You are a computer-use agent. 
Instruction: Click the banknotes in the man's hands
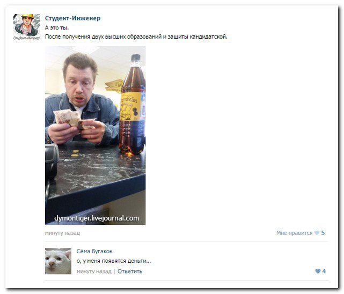[x=74, y=120]
